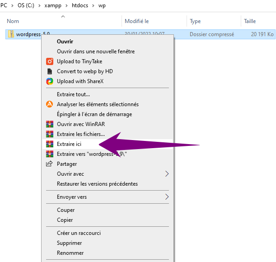Click the Taille column header
This screenshot has height=262, width=276.
coord(250,21)
